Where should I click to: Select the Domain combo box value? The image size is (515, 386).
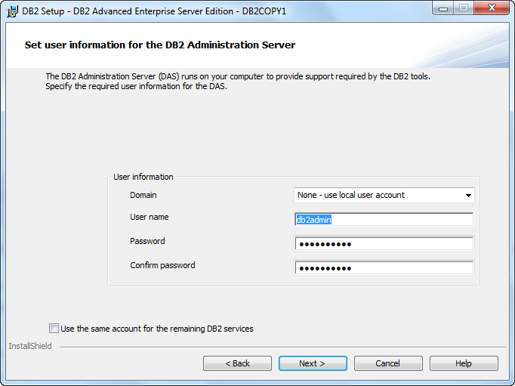pyautogui.click(x=384, y=195)
